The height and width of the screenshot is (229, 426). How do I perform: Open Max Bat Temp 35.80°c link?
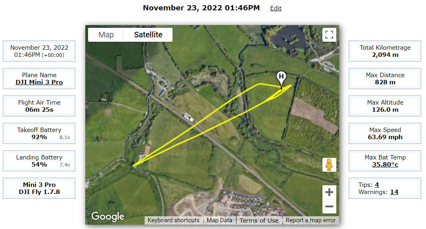point(385,165)
